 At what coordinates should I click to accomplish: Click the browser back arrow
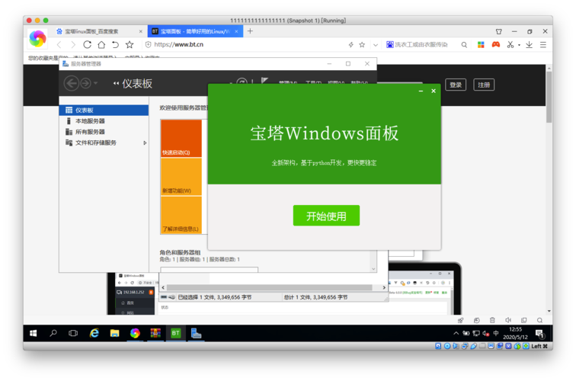[x=59, y=45]
